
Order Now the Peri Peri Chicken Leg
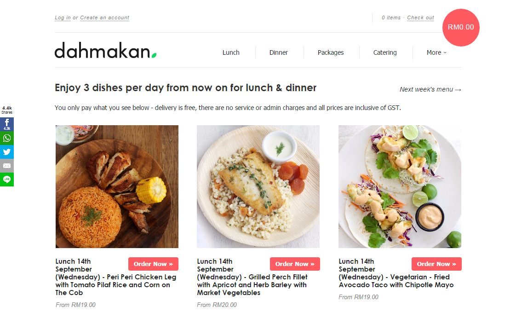tap(153, 264)
